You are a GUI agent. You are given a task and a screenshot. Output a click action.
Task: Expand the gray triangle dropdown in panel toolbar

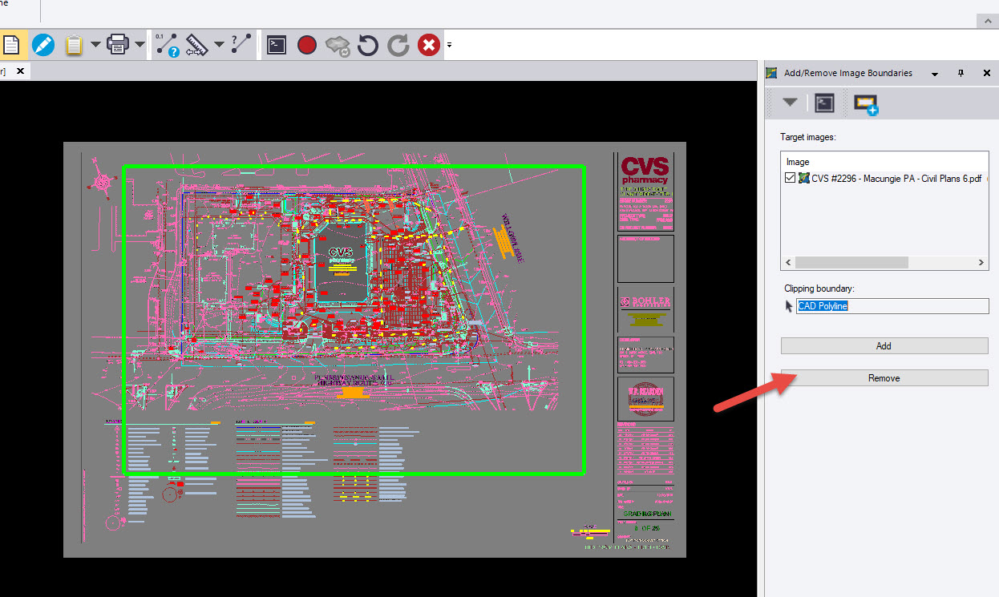[x=791, y=103]
